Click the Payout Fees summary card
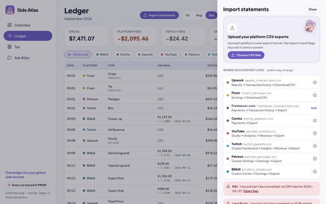 (183, 36)
